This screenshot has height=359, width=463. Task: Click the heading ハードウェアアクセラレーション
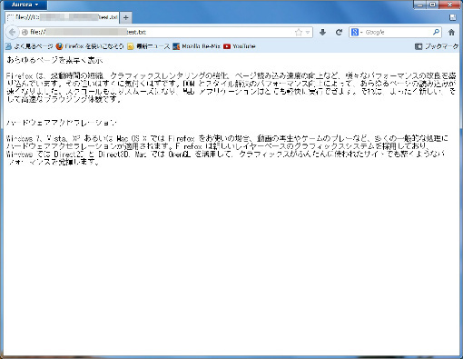pyautogui.click(x=62, y=123)
